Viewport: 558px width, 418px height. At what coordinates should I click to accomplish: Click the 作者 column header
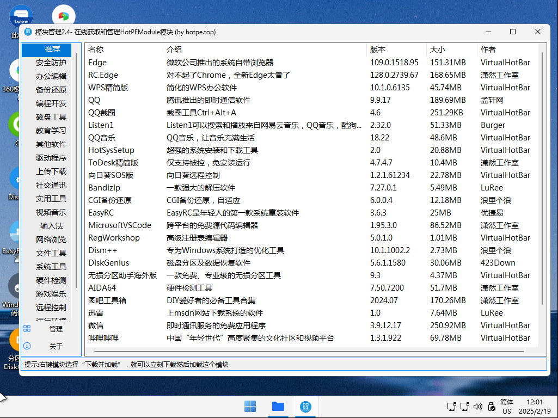[x=507, y=50]
